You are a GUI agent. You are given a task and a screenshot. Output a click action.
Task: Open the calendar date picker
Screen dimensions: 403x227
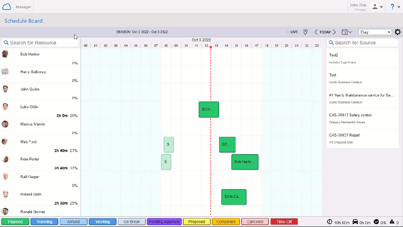(x=347, y=32)
